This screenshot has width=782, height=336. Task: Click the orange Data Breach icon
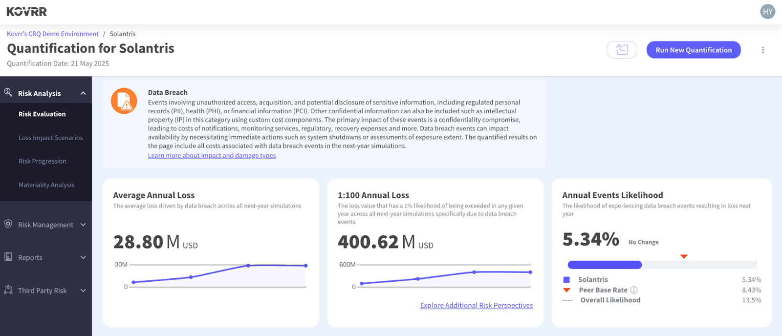124,101
